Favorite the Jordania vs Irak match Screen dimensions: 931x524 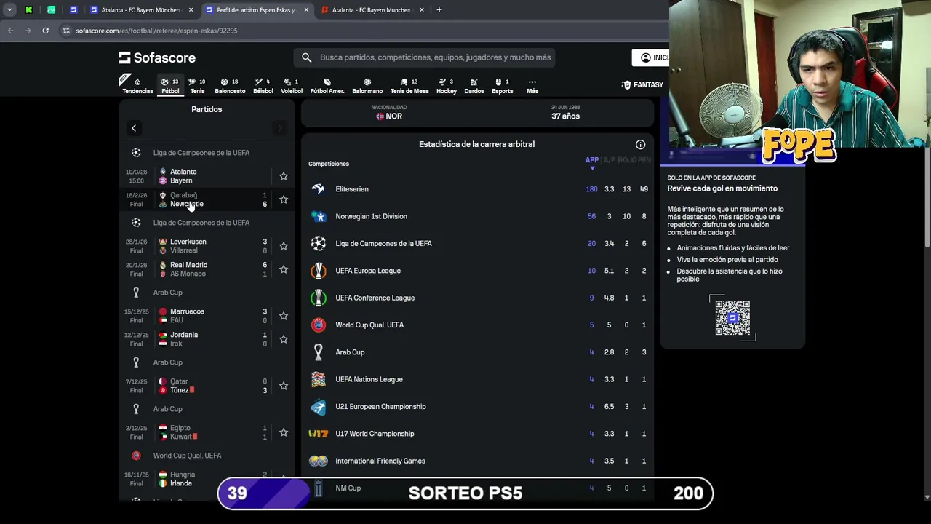284,339
